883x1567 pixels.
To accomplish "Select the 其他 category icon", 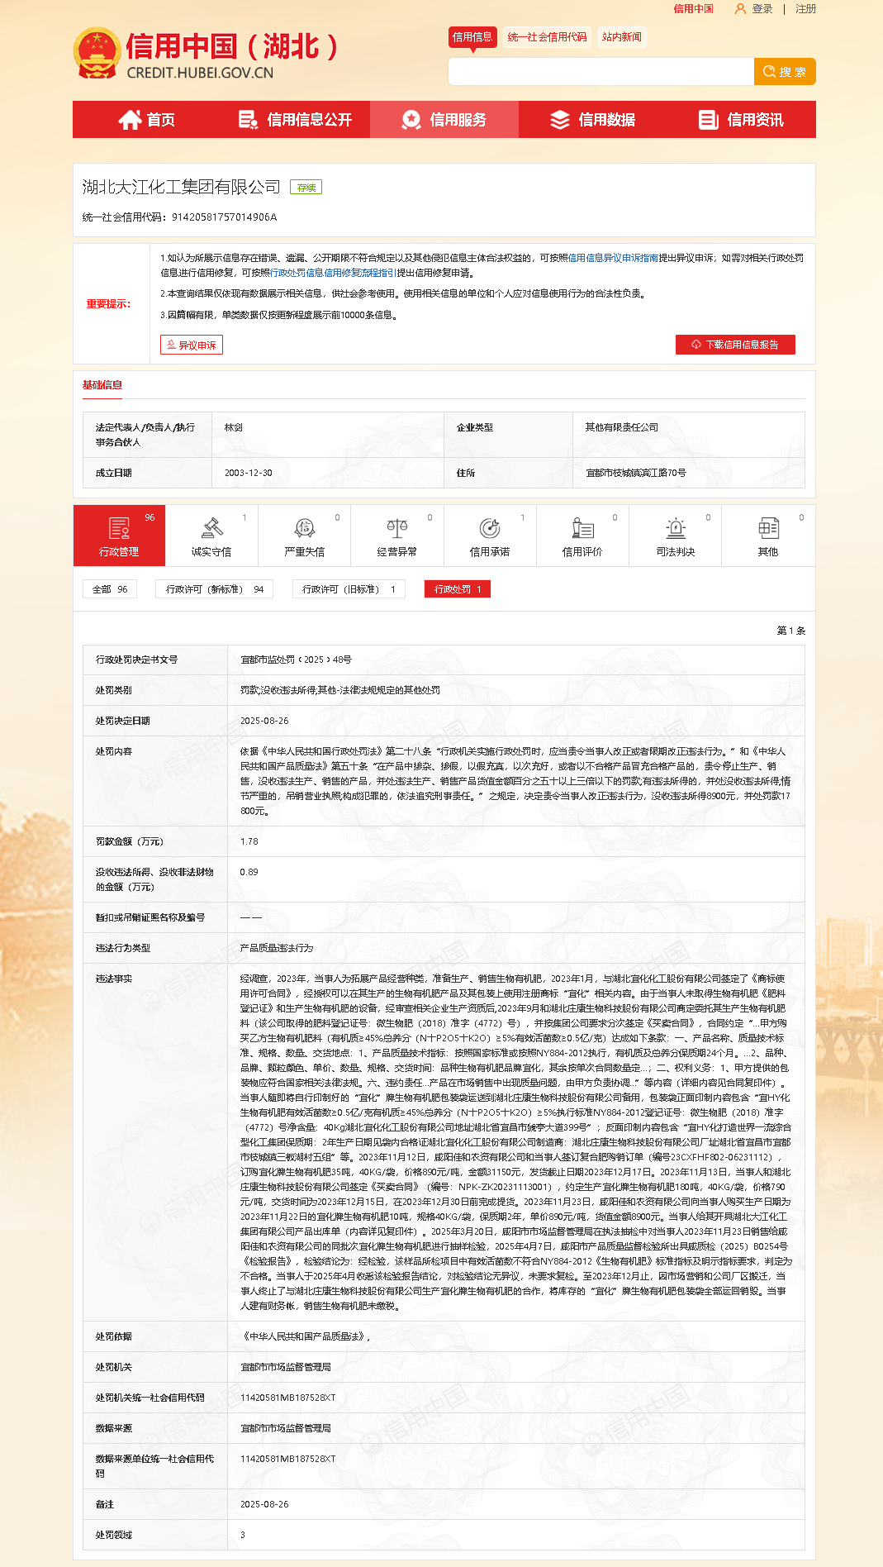I will point(768,527).
